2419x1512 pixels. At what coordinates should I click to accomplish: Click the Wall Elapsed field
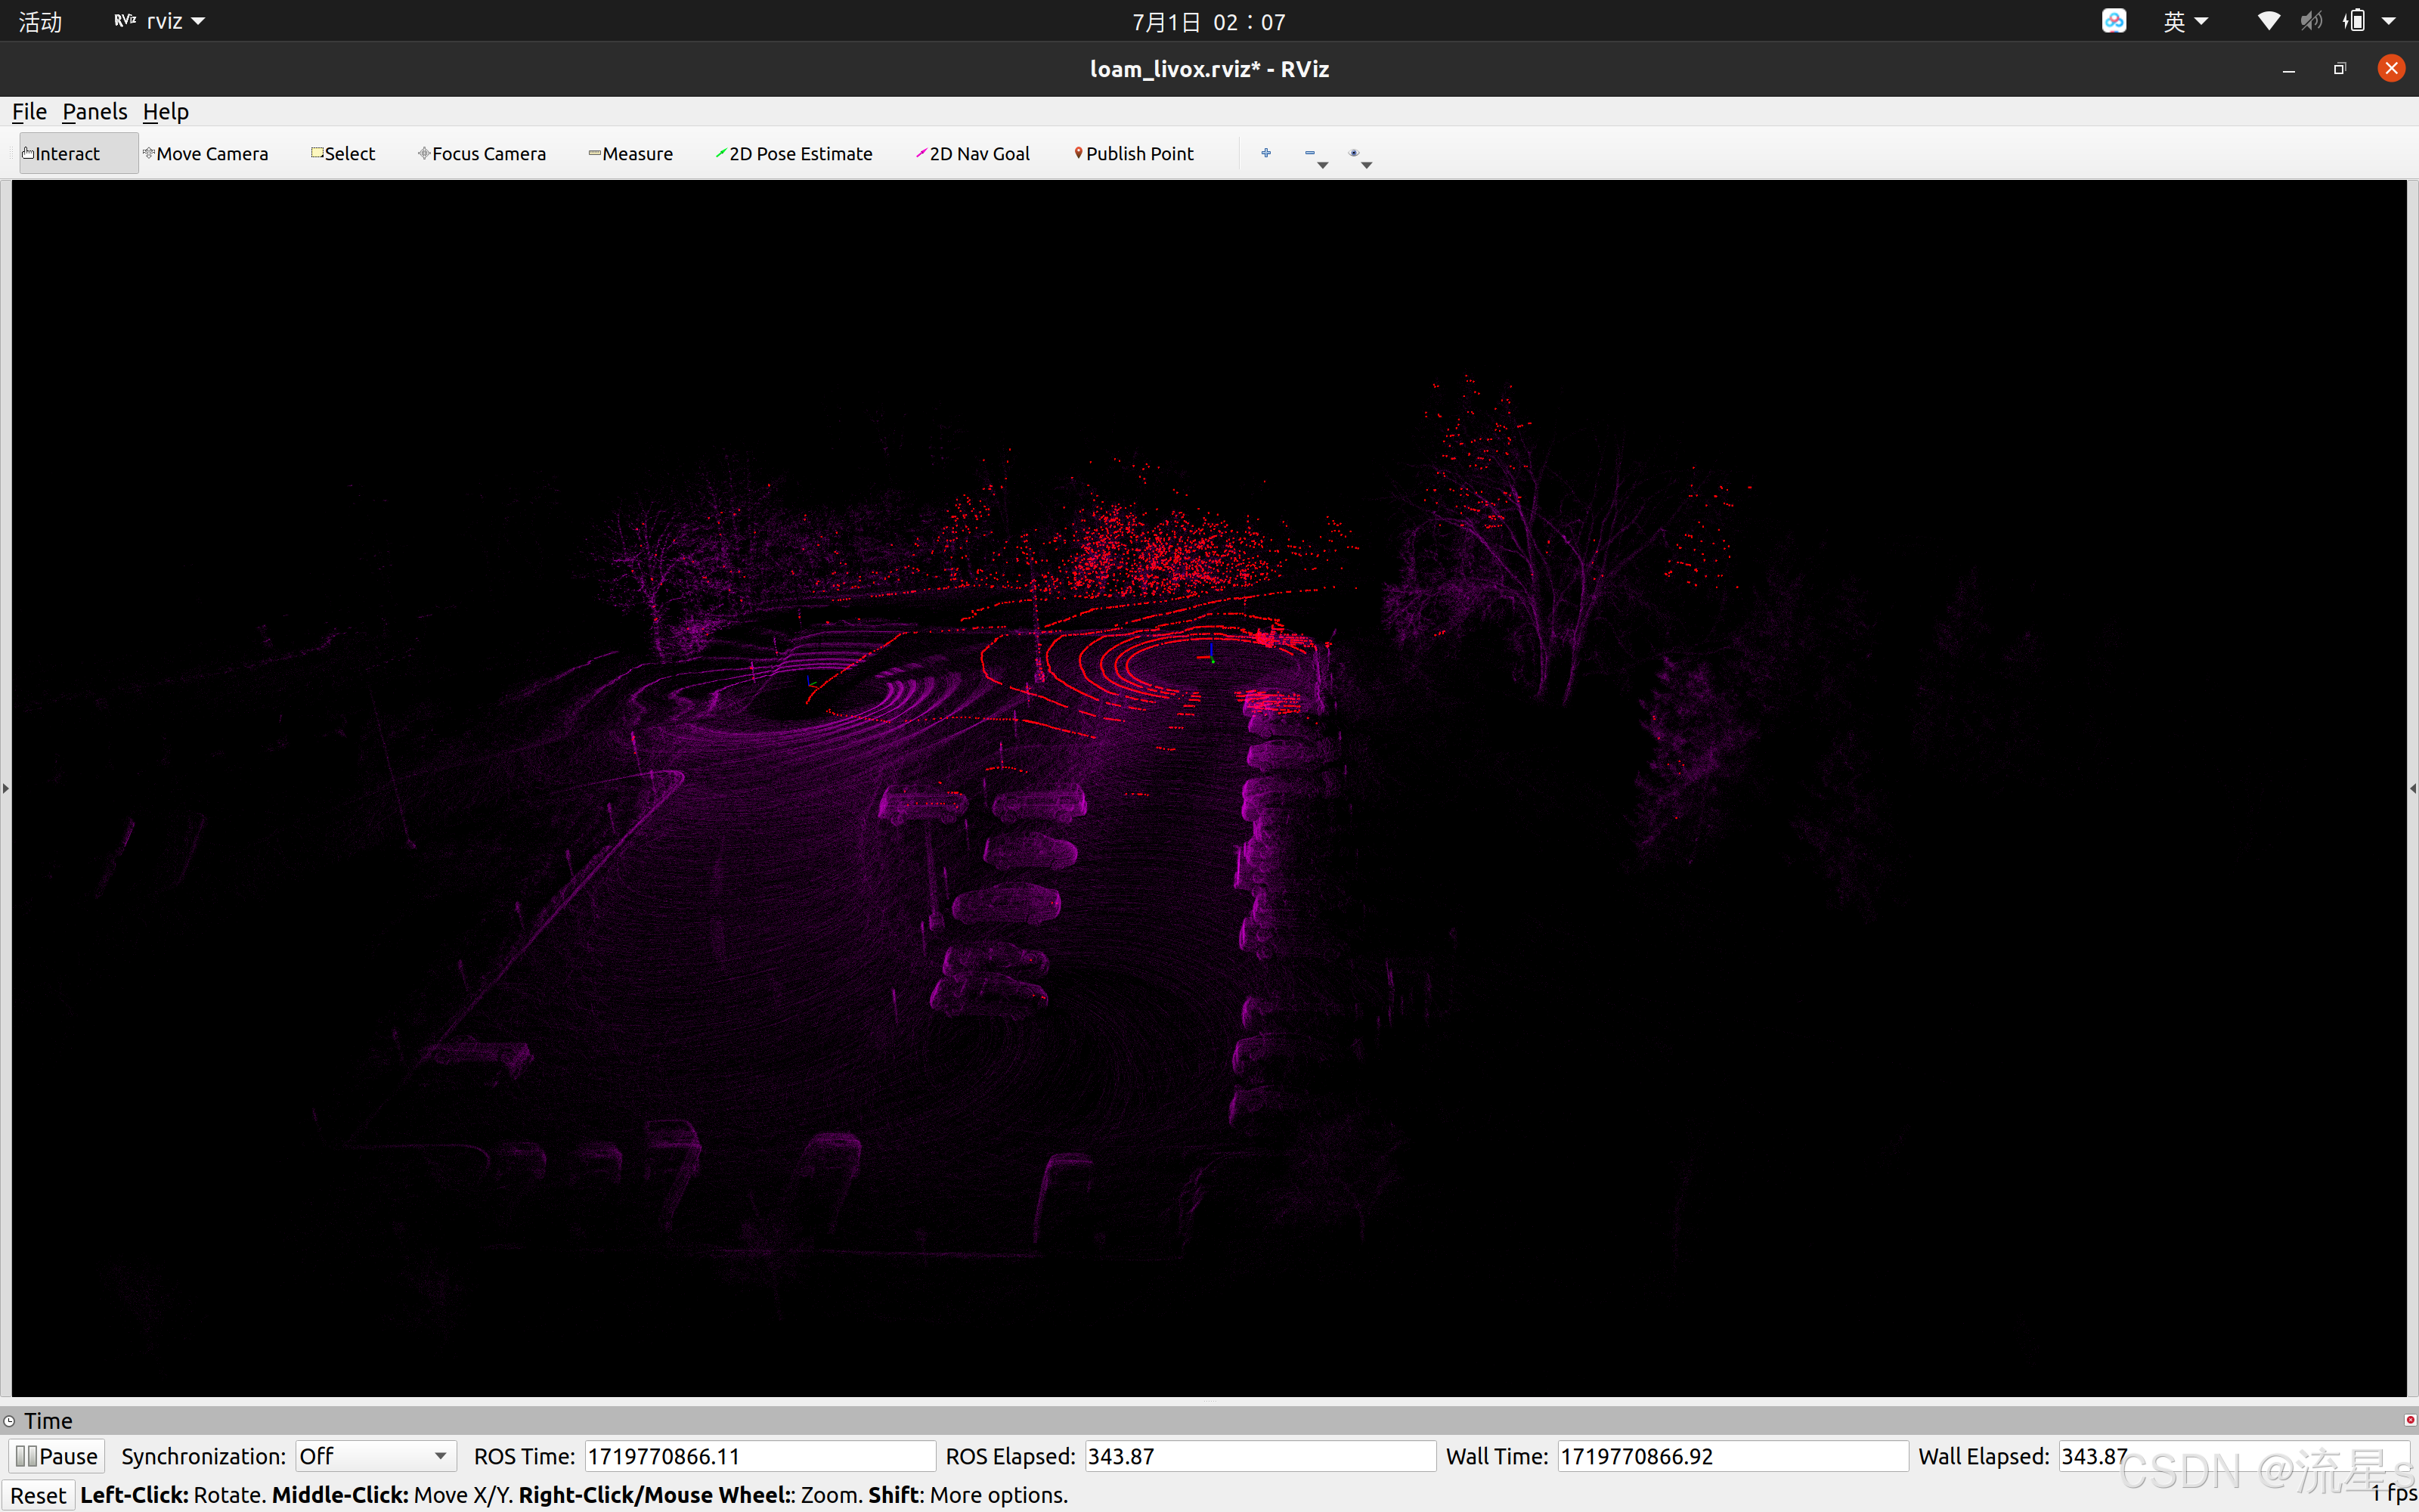coord(2233,1456)
